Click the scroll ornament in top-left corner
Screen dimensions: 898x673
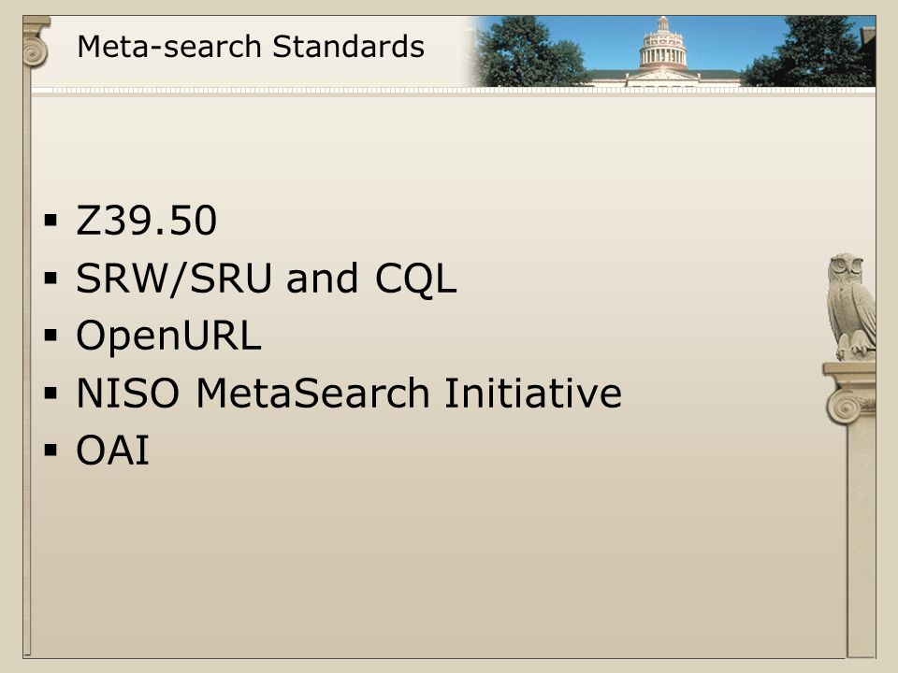36,44
